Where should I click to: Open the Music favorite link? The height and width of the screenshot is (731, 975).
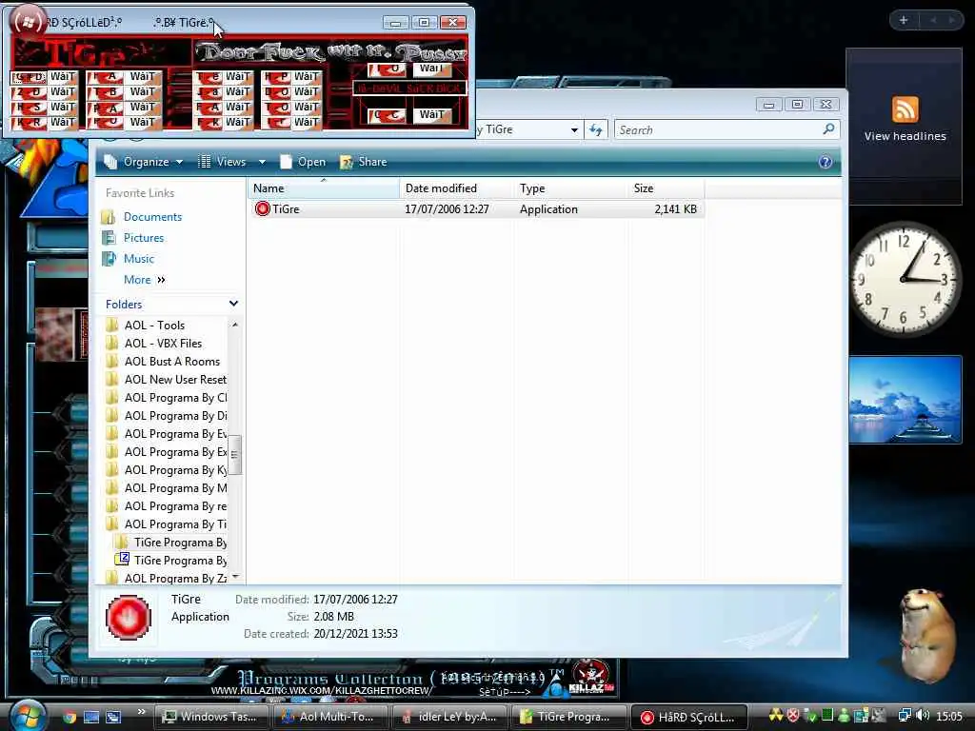[x=139, y=259]
